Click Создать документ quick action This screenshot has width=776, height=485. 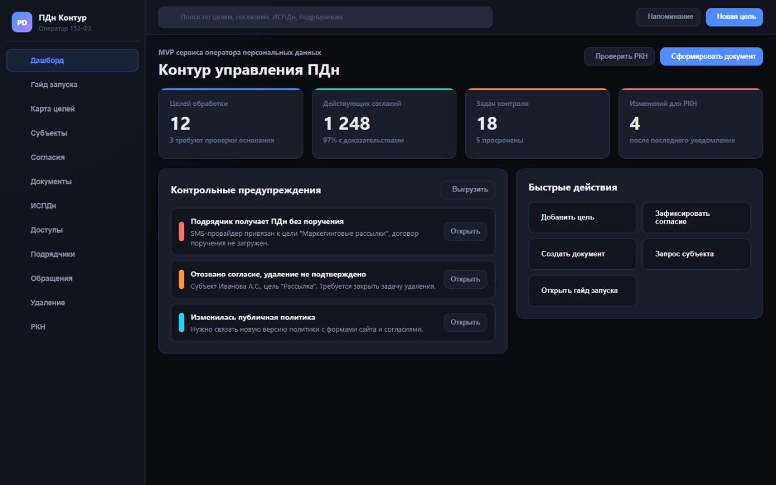[x=582, y=254]
